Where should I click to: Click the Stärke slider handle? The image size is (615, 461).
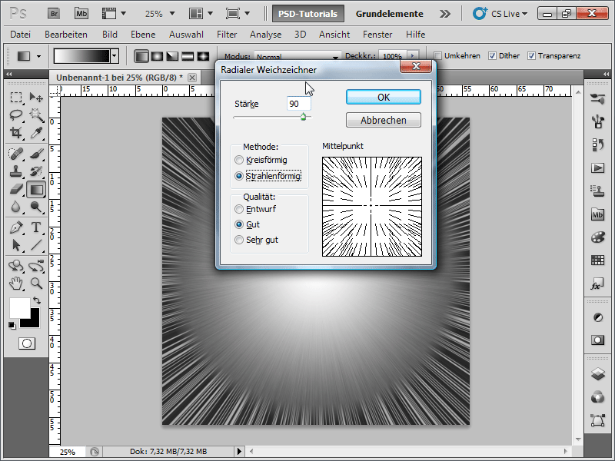point(303,117)
